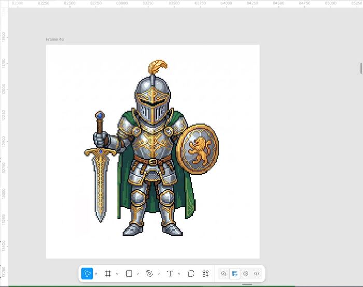Select the Frame tool
Viewport: 363px width, 287px height.
click(x=108, y=274)
